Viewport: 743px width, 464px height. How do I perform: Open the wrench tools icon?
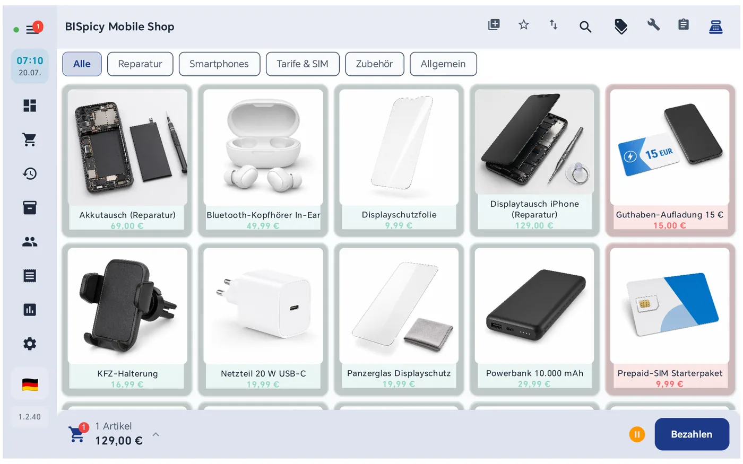[x=653, y=24]
